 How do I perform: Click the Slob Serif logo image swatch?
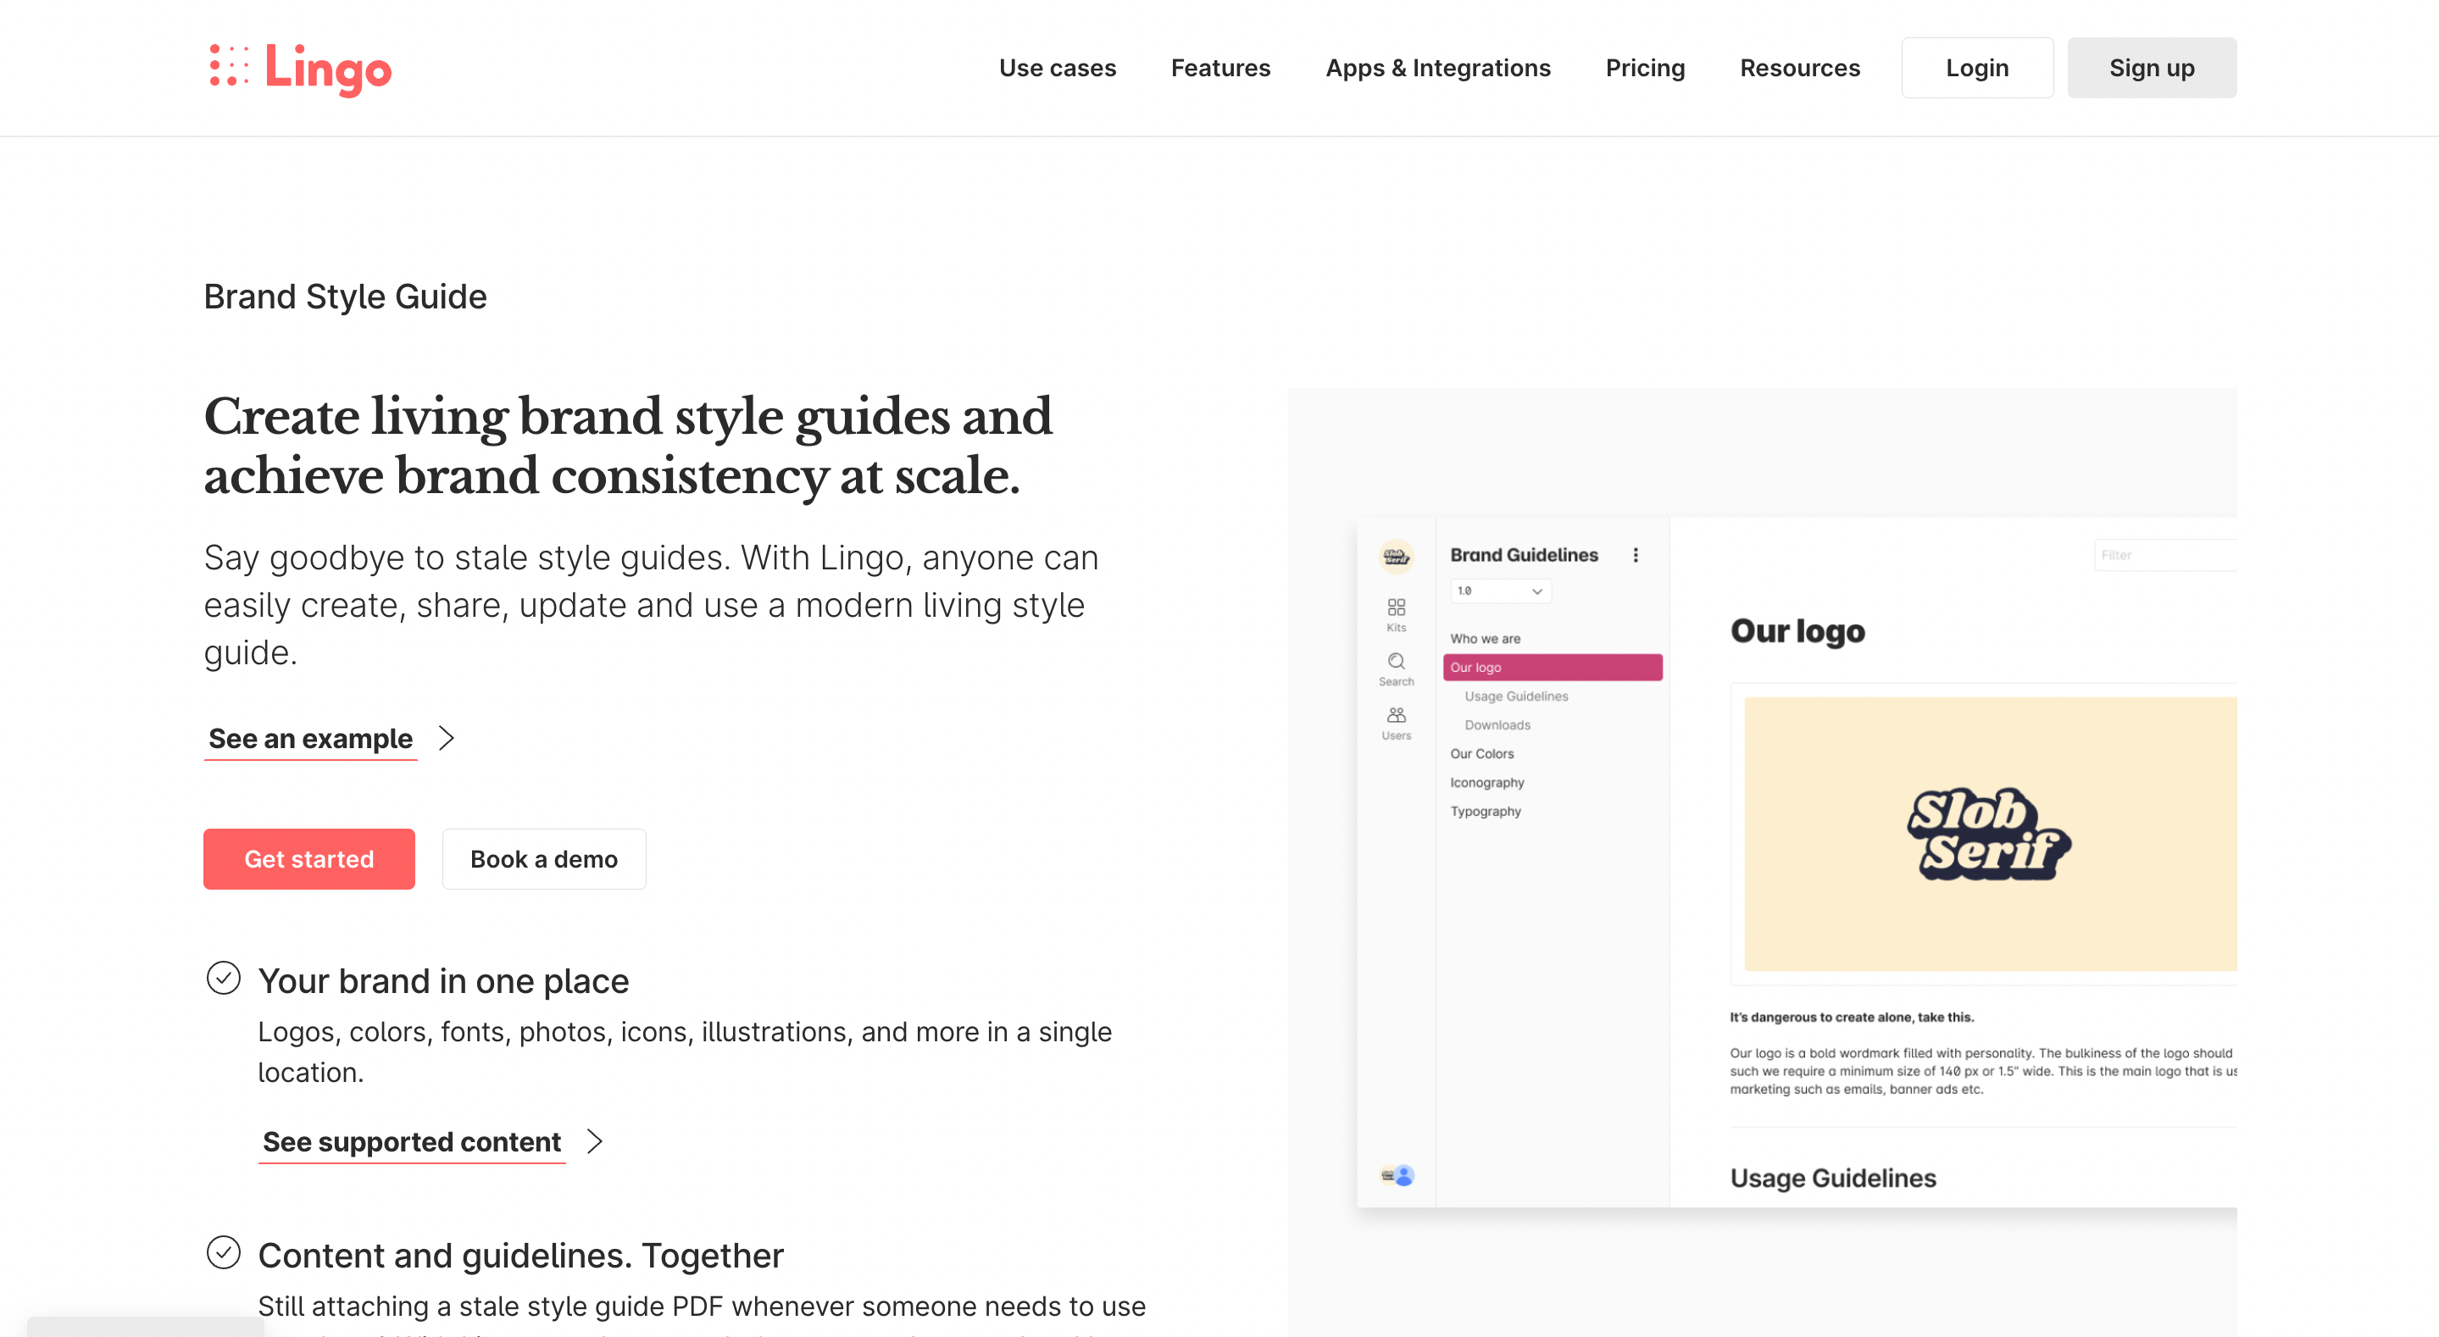click(x=1989, y=833)
